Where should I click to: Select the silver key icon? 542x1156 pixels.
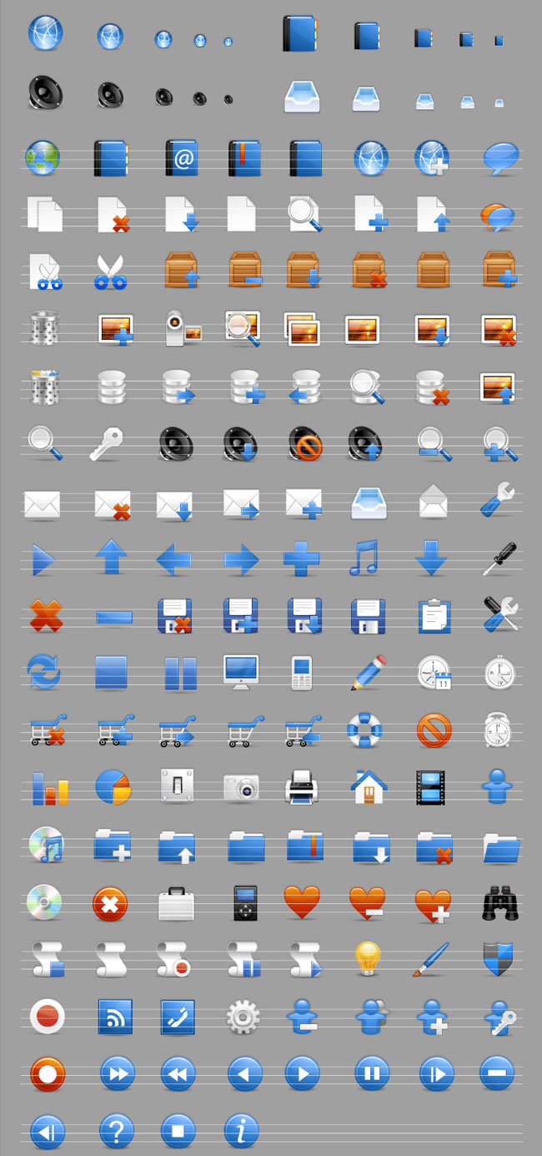[x=107, y=443]
